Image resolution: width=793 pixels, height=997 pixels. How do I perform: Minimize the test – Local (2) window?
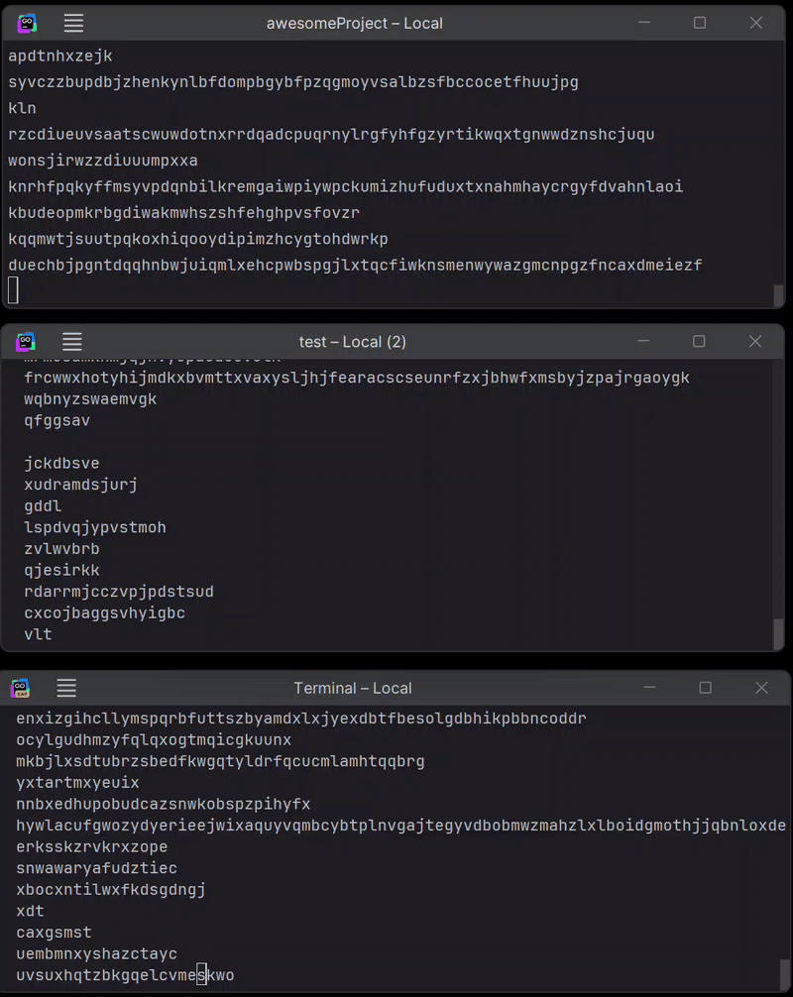click(x=643, y=342)
